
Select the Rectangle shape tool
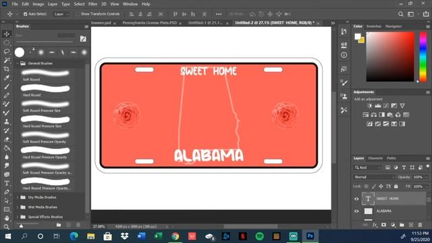(x=7, y=210)
